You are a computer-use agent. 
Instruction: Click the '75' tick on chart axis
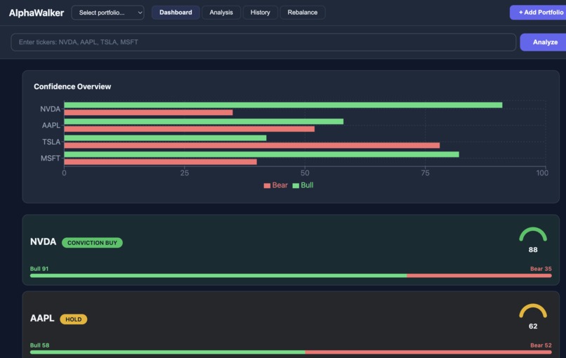point(426,173)
